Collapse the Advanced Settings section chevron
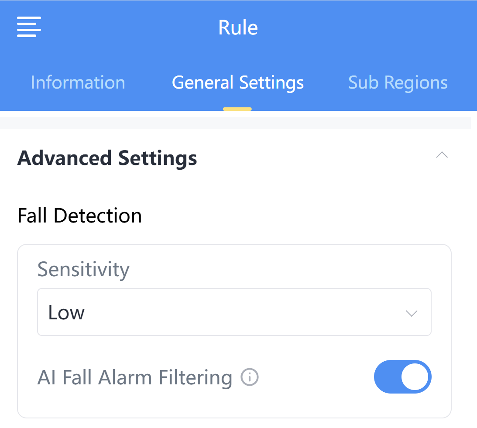Screen dimensions: 477x428 click(x=442, y=155)
